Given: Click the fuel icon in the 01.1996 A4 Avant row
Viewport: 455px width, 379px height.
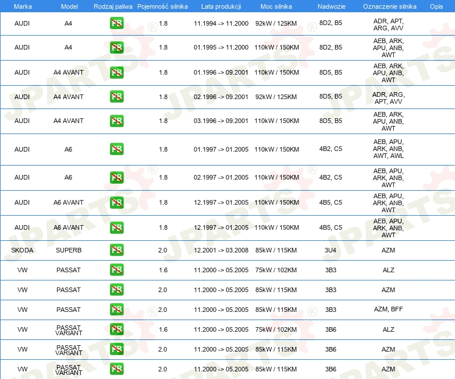Looking at the screenshot, I should pos(116,72).
